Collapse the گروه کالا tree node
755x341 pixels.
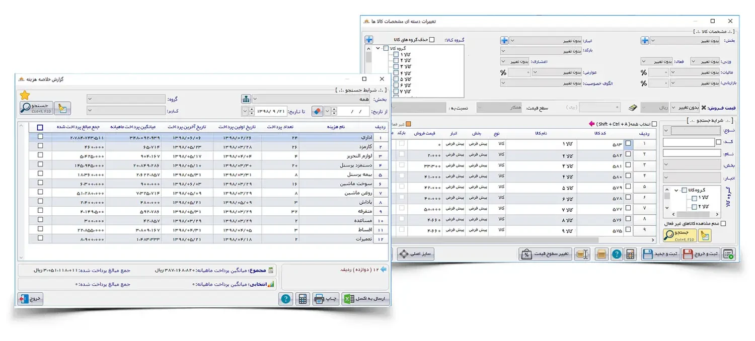(377, 49)
